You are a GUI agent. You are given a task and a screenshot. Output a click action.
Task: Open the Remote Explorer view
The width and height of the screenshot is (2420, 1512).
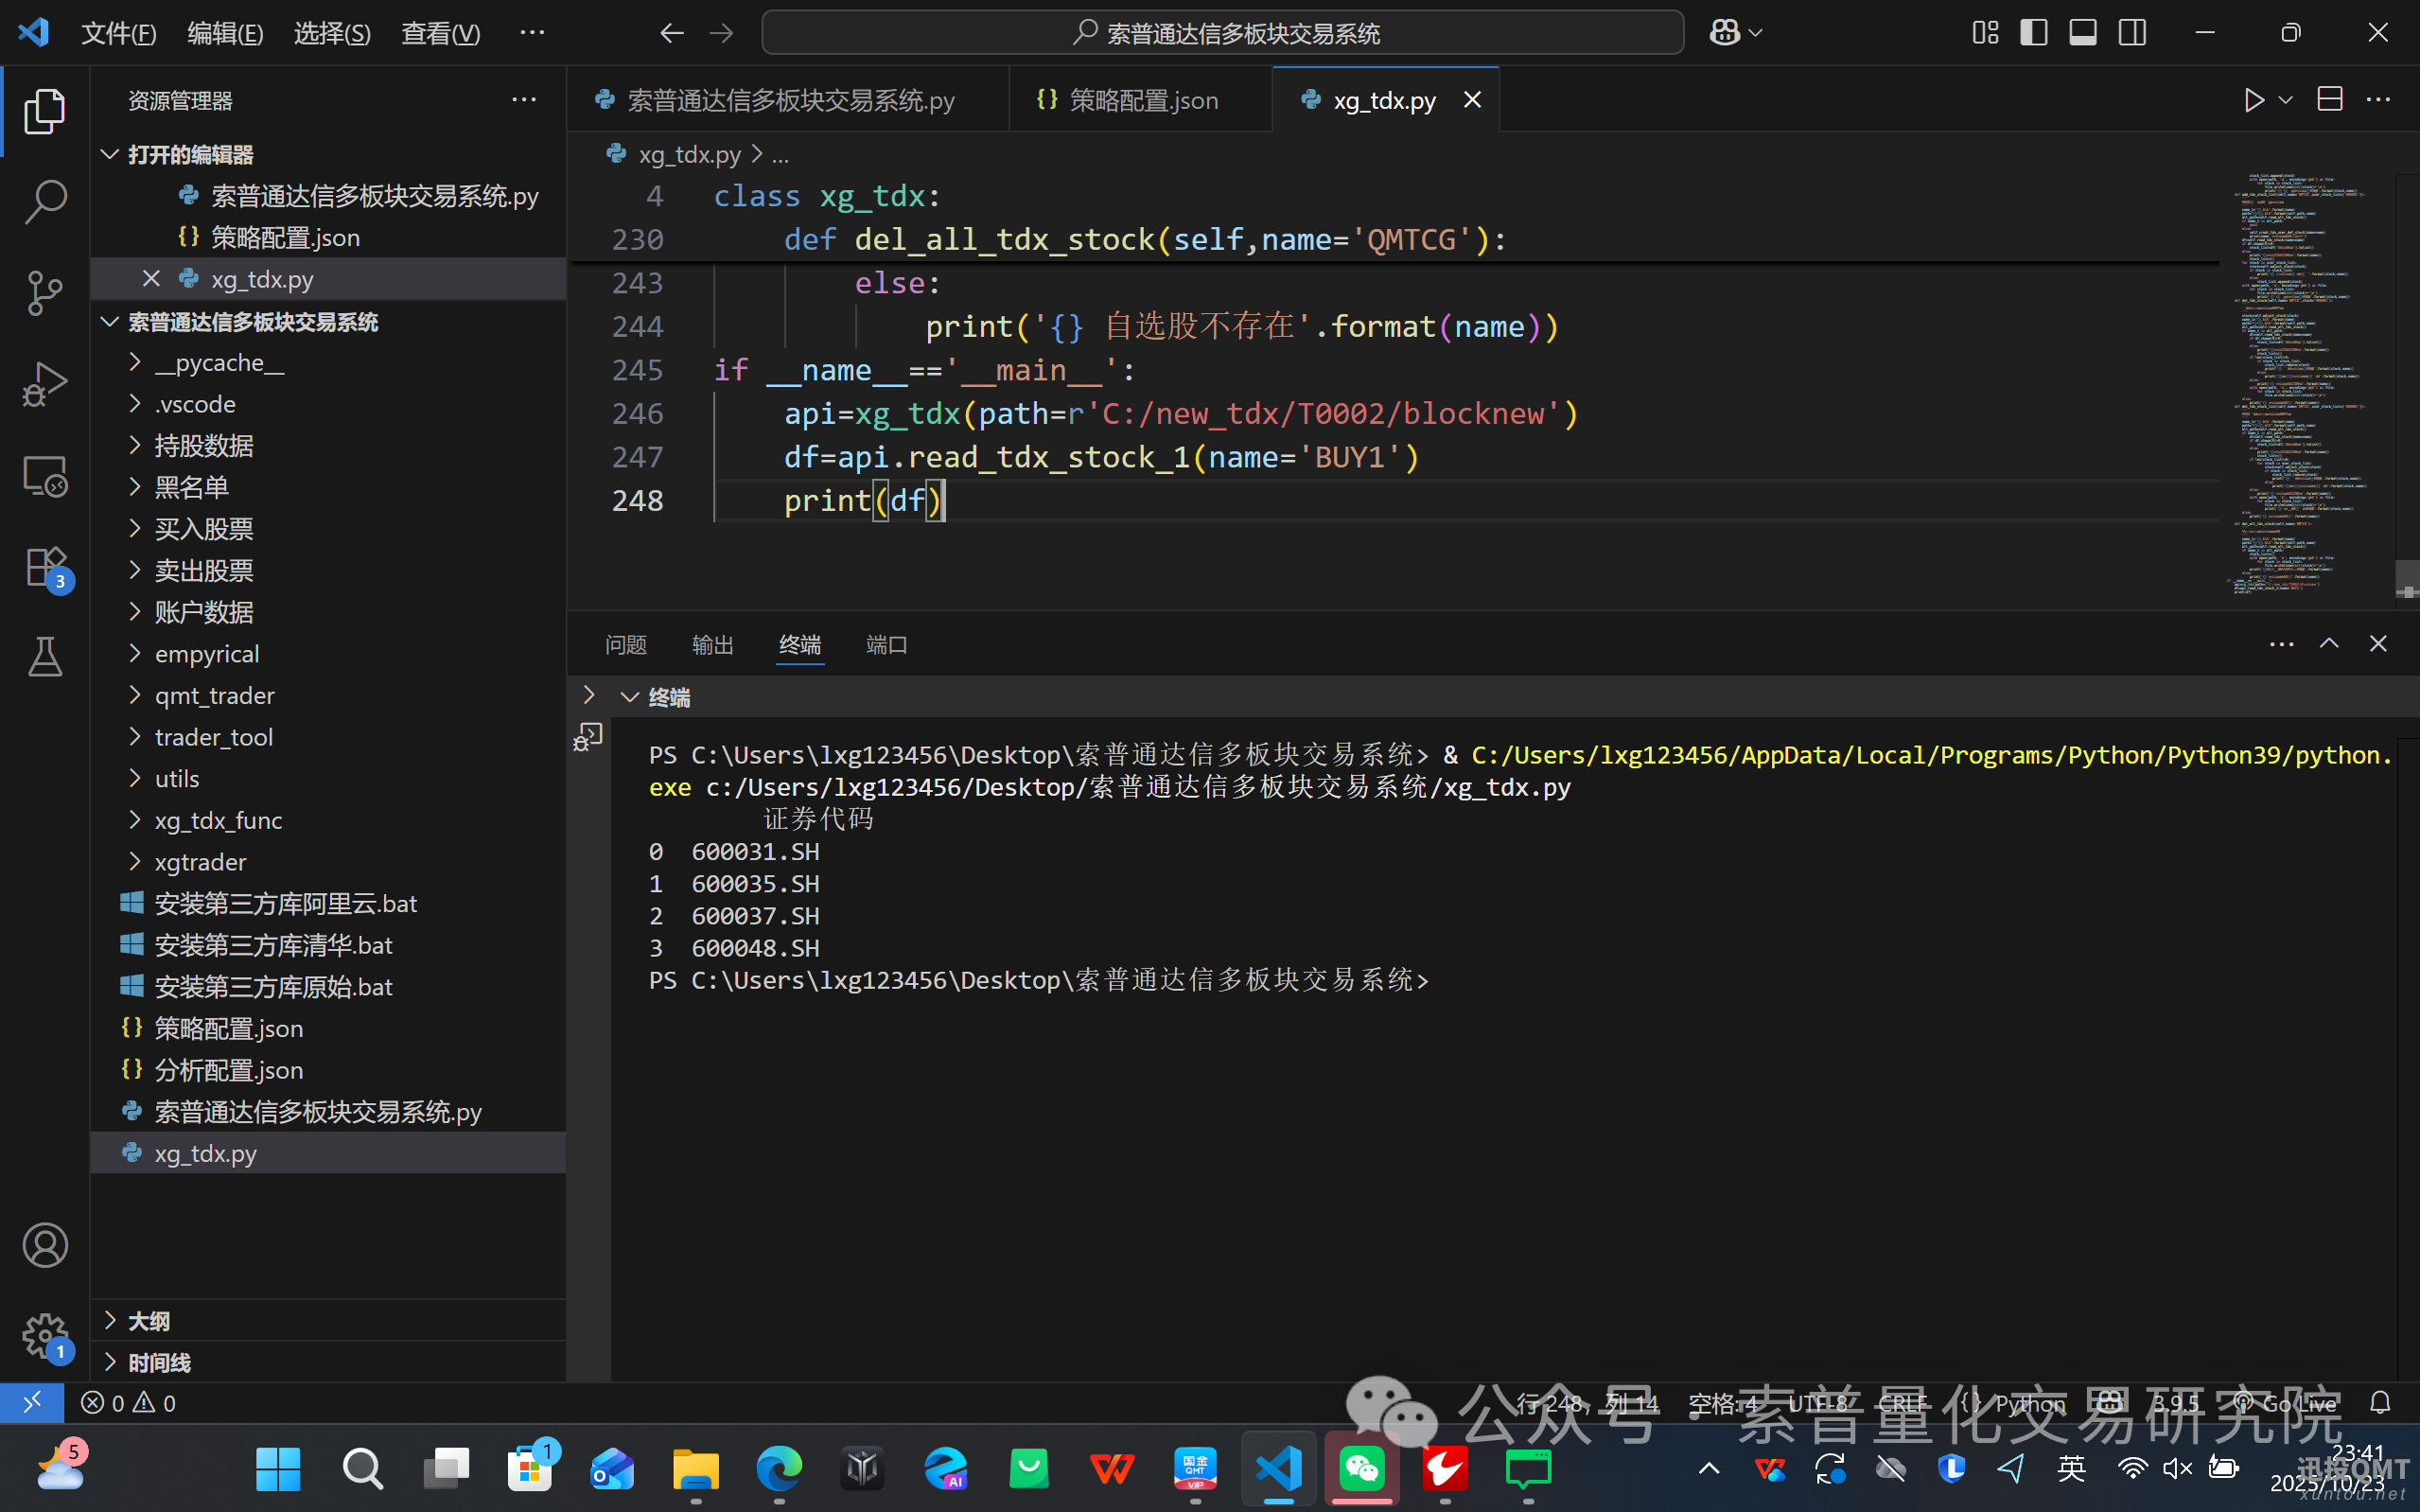[45, 476]
